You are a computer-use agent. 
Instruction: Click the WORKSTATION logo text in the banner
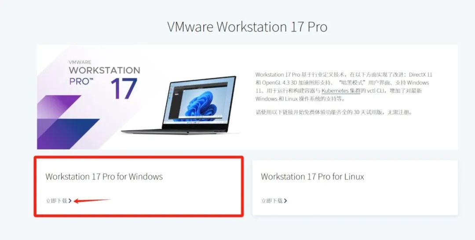pos(105,71)
